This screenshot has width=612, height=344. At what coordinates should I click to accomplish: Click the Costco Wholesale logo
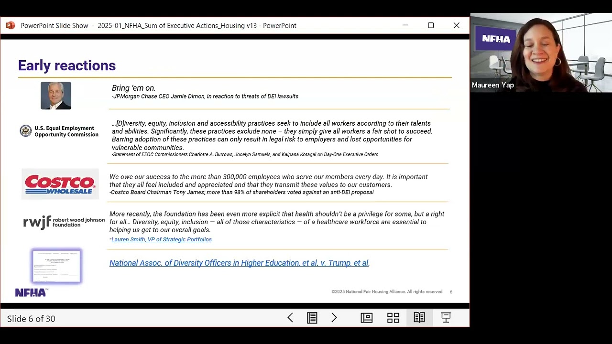click(x=60, y=184)
